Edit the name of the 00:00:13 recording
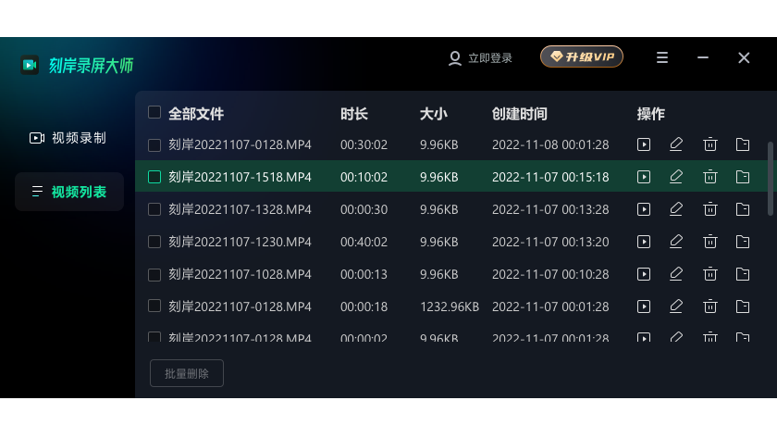 (x=676, y=274)
